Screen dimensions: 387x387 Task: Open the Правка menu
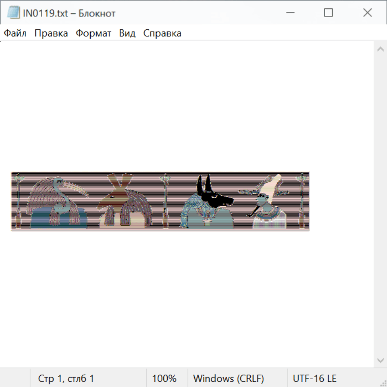coord(51,34)
